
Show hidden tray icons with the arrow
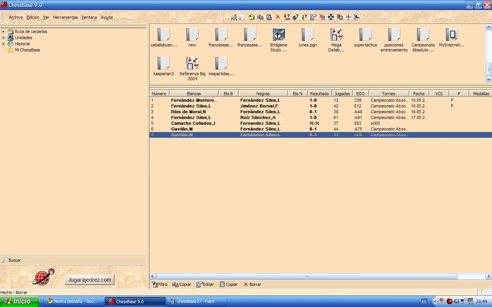click(435, 301)
